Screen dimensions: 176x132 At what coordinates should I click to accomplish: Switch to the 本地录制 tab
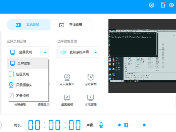(x=29, y=25)
